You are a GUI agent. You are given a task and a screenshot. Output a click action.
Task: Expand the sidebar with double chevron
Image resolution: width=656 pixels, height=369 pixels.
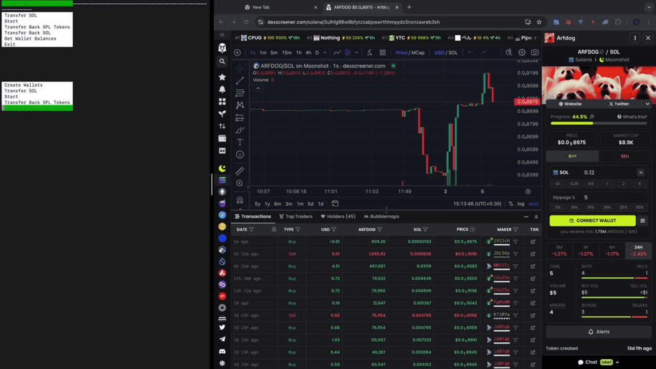pos(222,35)
